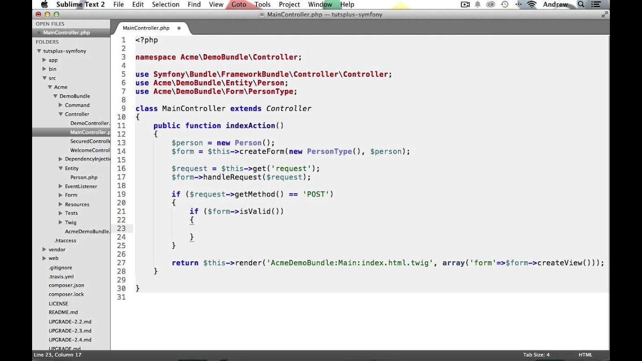Open the File menu

point(118,5)
